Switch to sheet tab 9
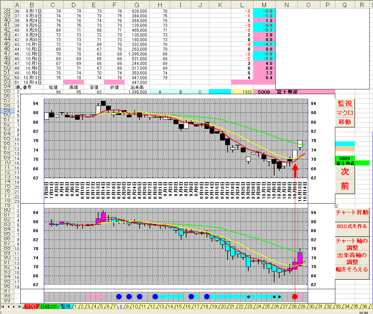Screen dimensions: 373x314 pyautogui.click(x=127, y=307)
